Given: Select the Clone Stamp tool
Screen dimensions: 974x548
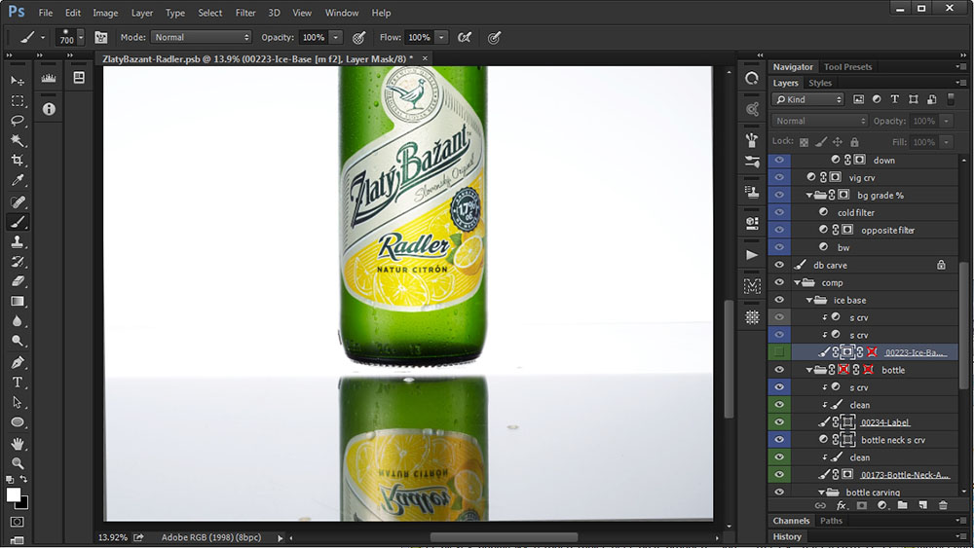Looking at the screenshot, I should (18, 241).
